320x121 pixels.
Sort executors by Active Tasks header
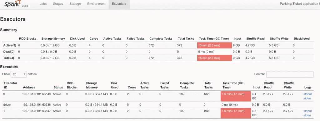[x=145, y=85]
